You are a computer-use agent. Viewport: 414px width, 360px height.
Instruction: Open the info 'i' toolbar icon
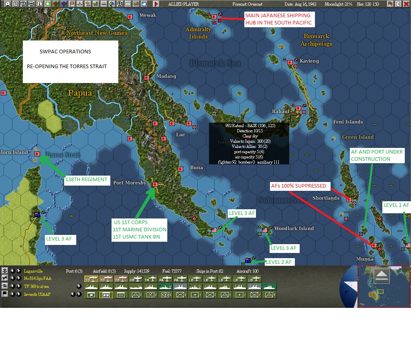(x=40, y=4)
